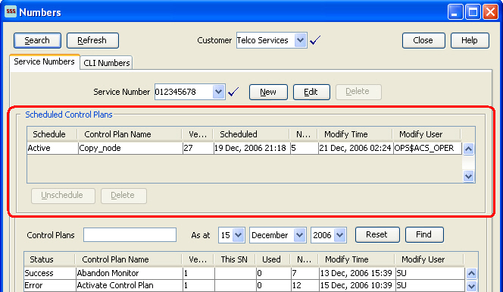Click Modify User header in scheduled plans
This screenshot has height=292, width=503.
point(426,134)
